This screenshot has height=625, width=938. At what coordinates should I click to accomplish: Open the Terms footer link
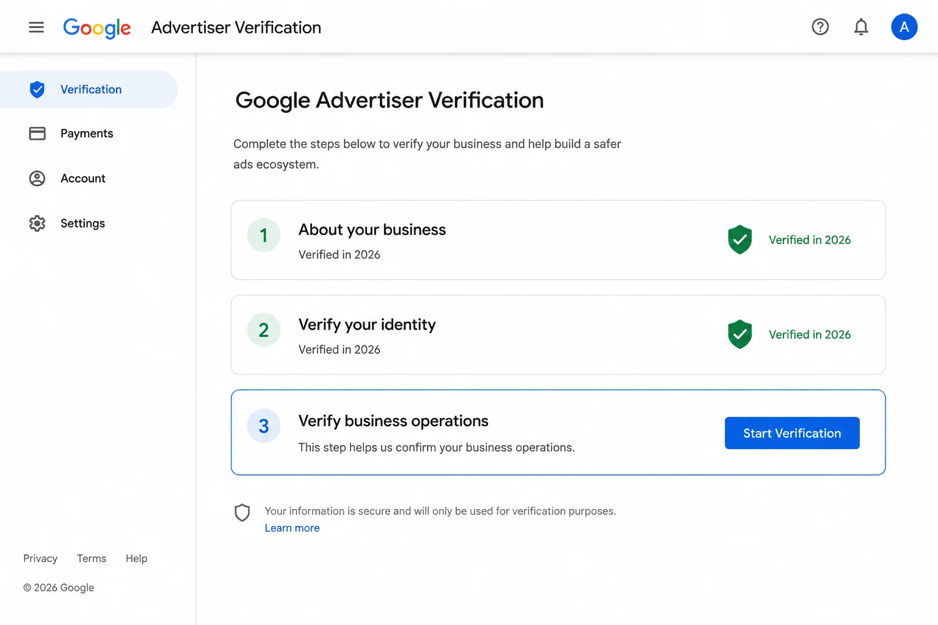pos(92,558)
